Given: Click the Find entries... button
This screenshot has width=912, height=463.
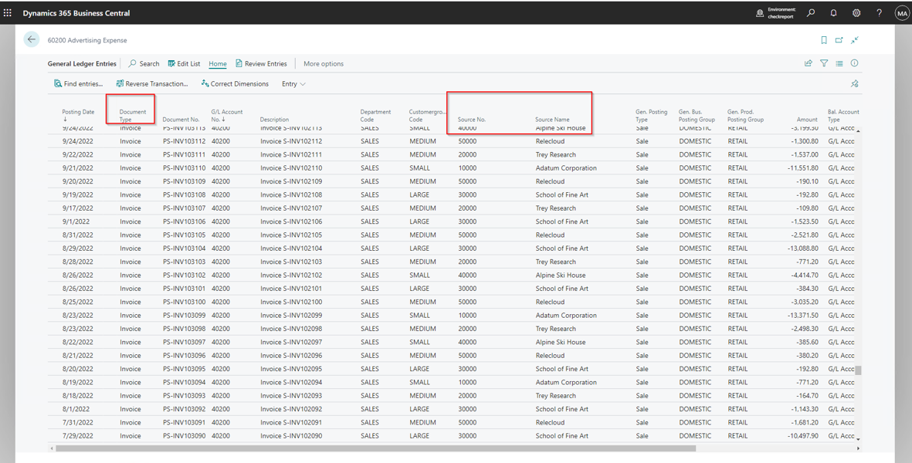Looking at the screenshot, I should (x=78, y=84).
